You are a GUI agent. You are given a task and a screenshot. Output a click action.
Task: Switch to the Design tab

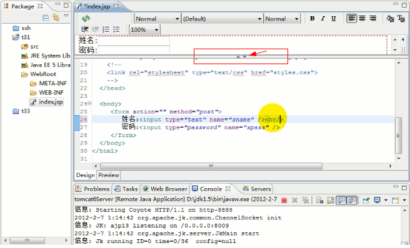click(x=85, y=175)
